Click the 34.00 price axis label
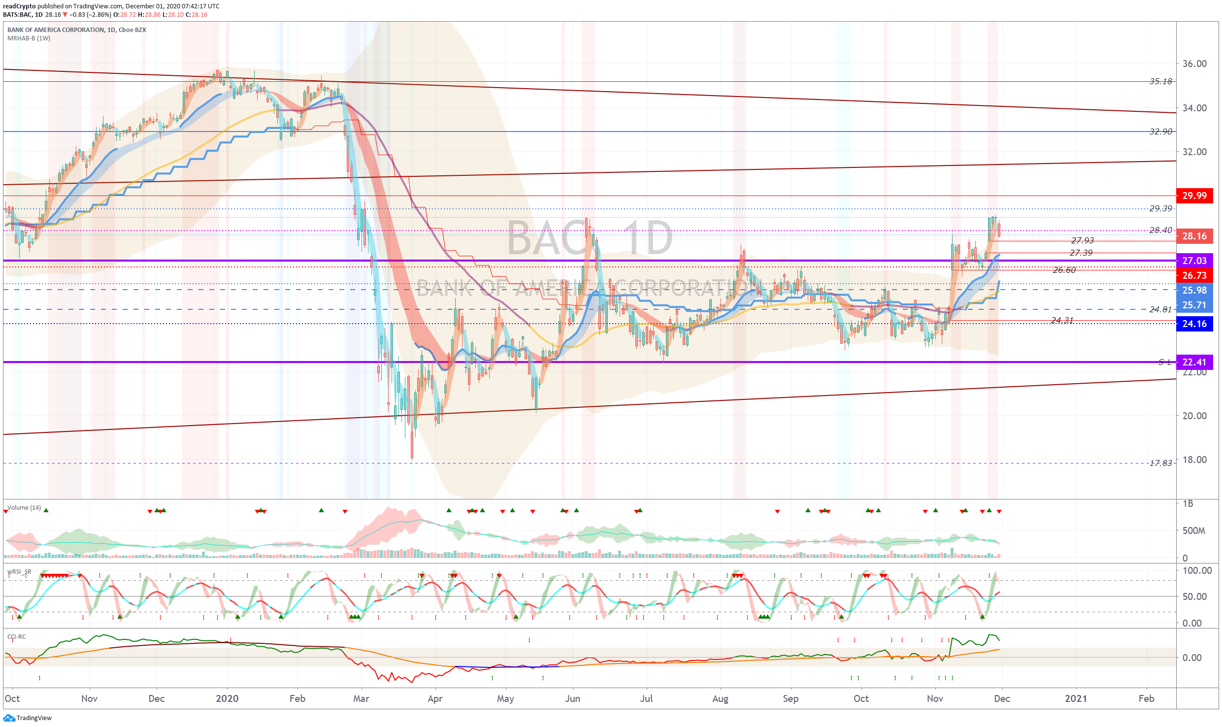This screenshot has height=727, width=1222. click(1195, 108)
